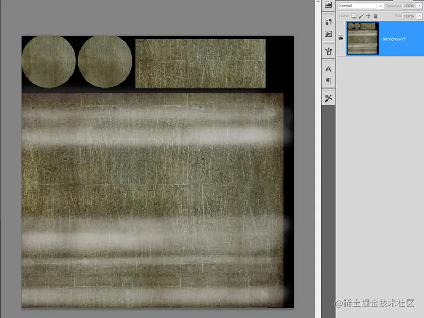Open the Tool Presets panel icon
Viewport: 424px width, 318px height.
click(x=328, y=98)
